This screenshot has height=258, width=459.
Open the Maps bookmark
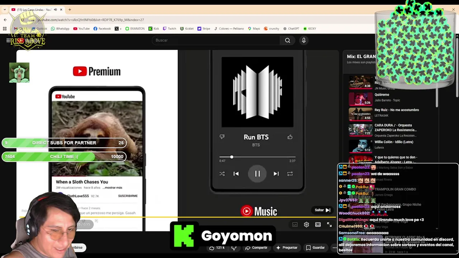tap(254, 29)
